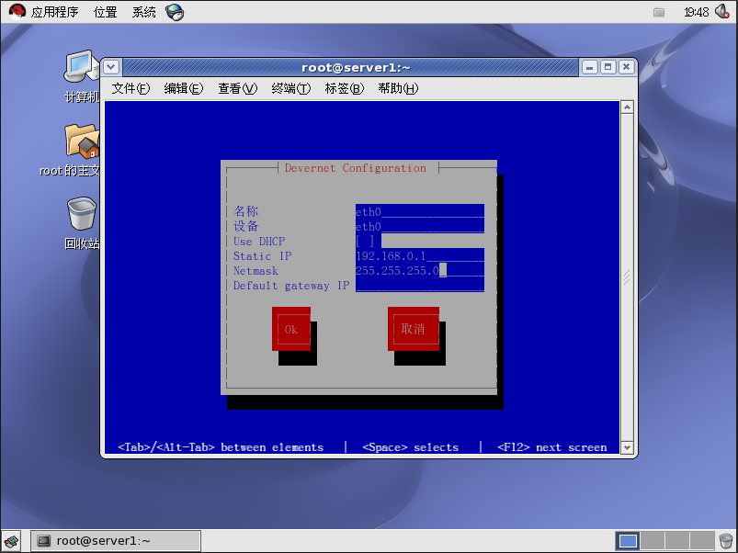Open the 文件(F) terminal menu
The width and height of the screenshot is (738, 553).
[x=131, y=88]
